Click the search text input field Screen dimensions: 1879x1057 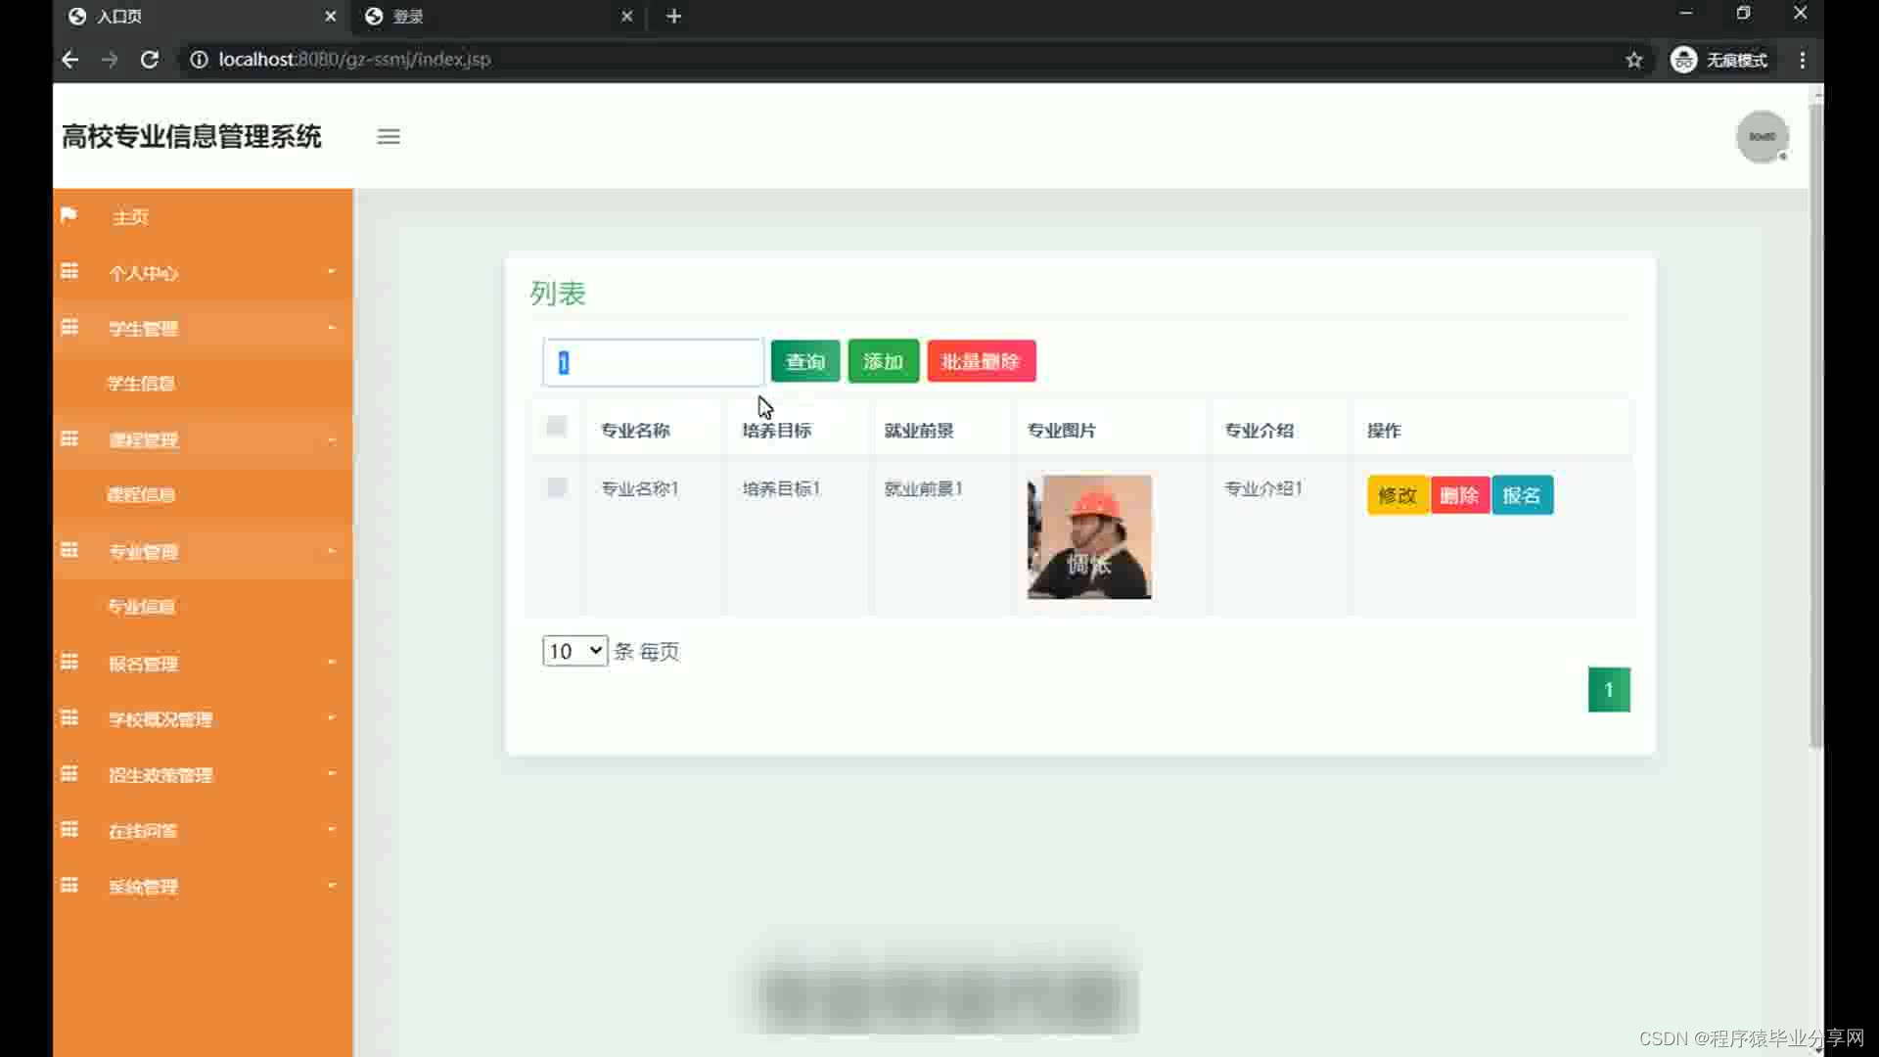653,362
